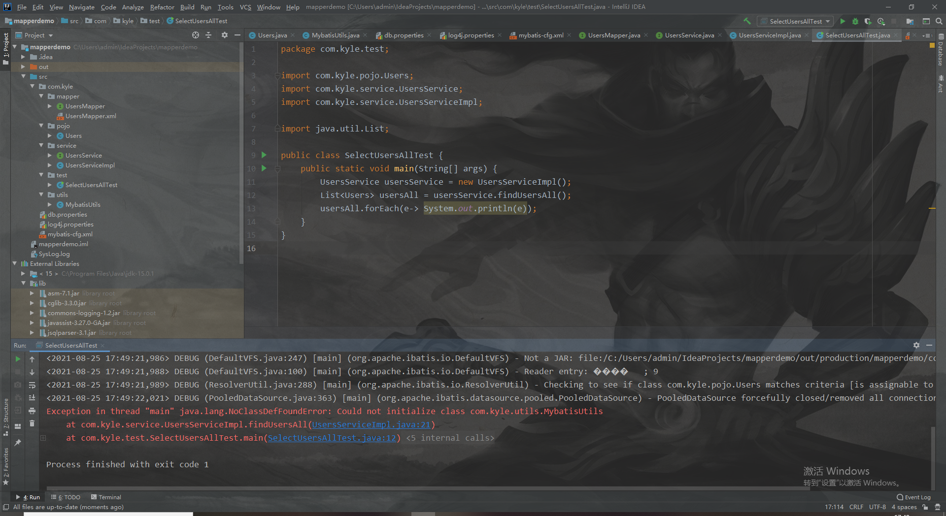Jump up the stack trace arrow
946x516 pixels.
click(32, 359)
